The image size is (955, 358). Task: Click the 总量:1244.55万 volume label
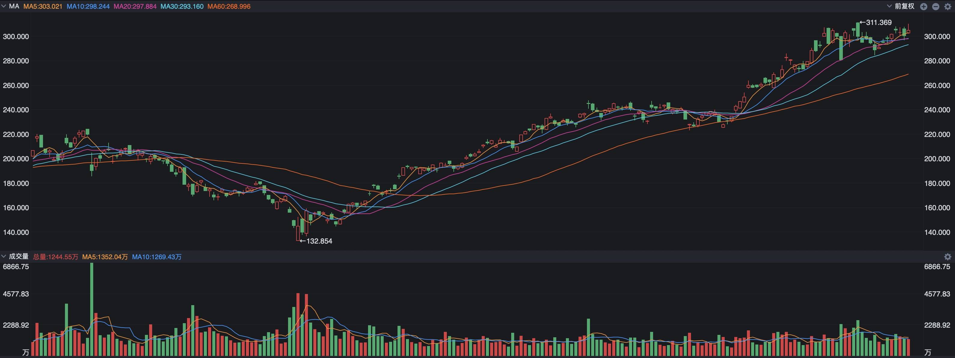[x=56, y=256]
